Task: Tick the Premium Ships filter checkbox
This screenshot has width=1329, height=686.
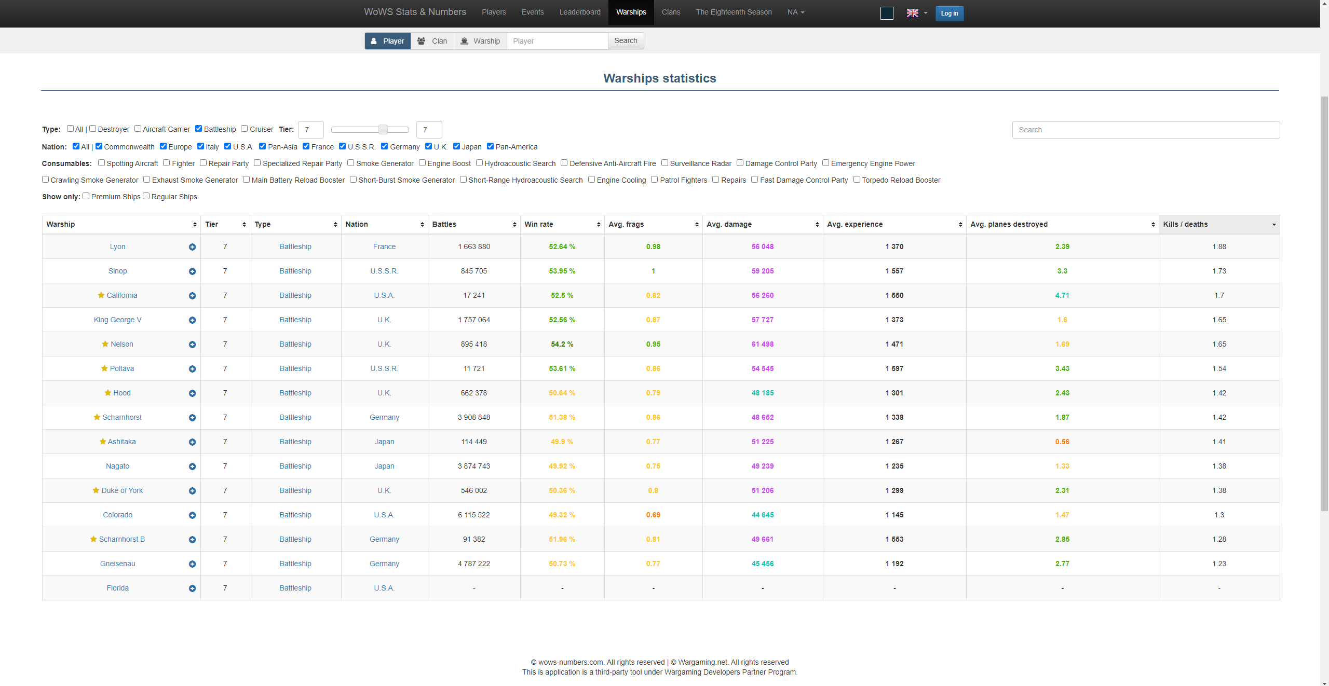Action: pyautogui.click(x=86, y=196)
